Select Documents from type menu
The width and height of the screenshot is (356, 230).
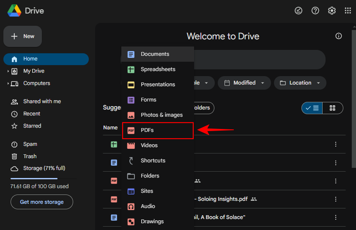pos(158,54)
